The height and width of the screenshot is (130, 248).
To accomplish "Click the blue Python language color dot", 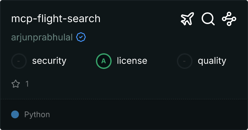I will coord(15,114).
